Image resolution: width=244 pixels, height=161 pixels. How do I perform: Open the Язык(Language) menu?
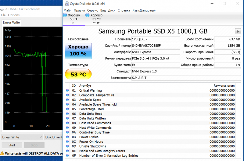coord(144,10)
